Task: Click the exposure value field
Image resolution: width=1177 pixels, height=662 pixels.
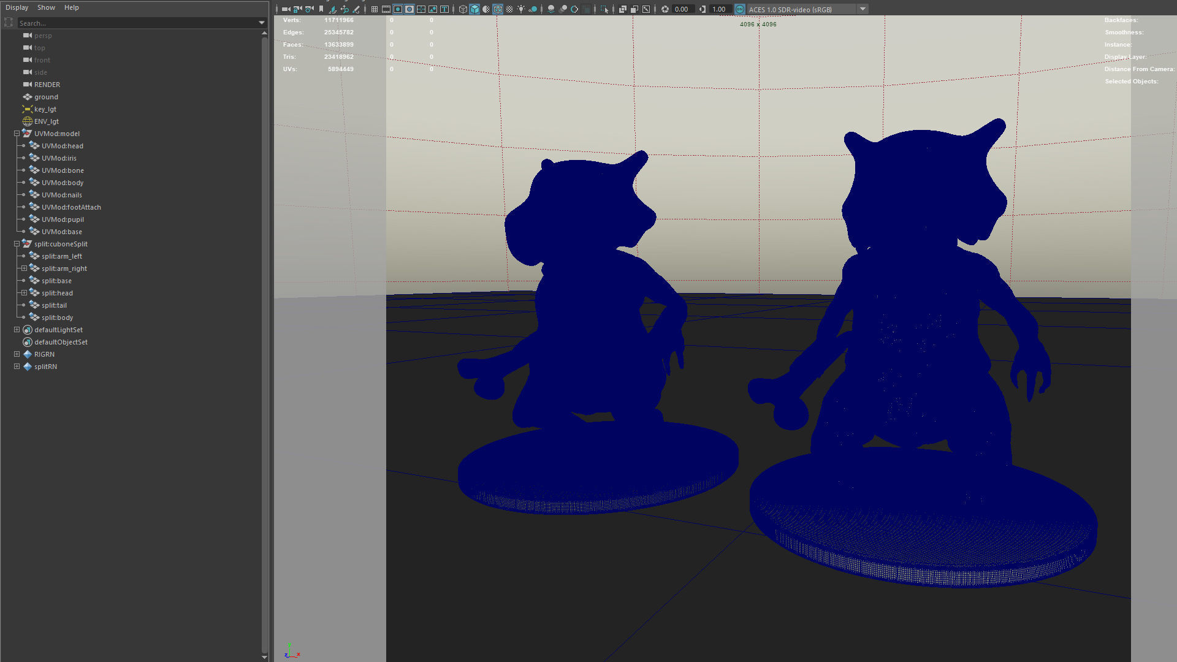Action: 683,9
